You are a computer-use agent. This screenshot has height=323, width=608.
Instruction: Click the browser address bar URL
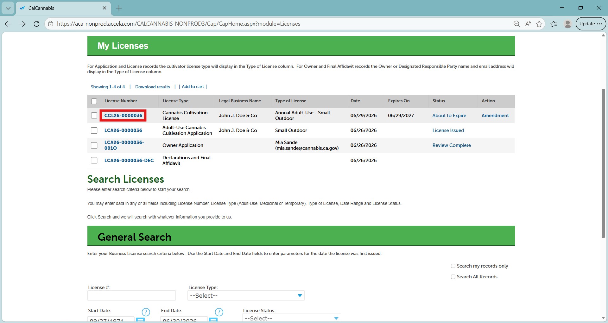click(179, 24)
